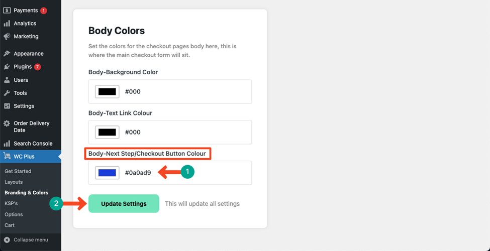Open the Cart submenu page

pos(10,225)
